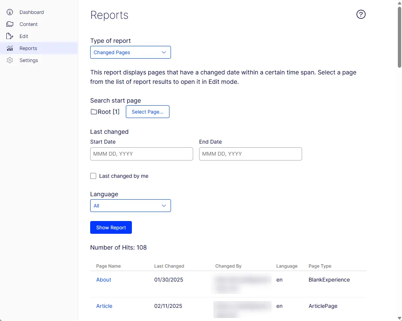Click the Changed Pages dropdown chevron
This screenshot has width=402, height=321.
point(163,52)
